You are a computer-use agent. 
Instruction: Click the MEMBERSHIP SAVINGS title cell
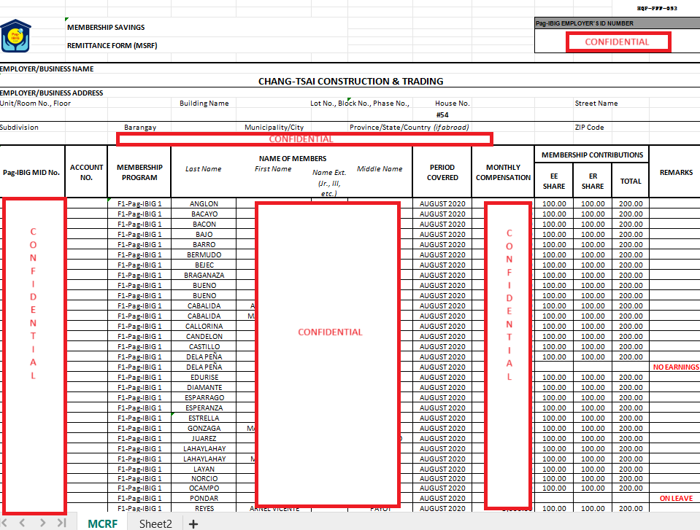(x=106, y=27)
